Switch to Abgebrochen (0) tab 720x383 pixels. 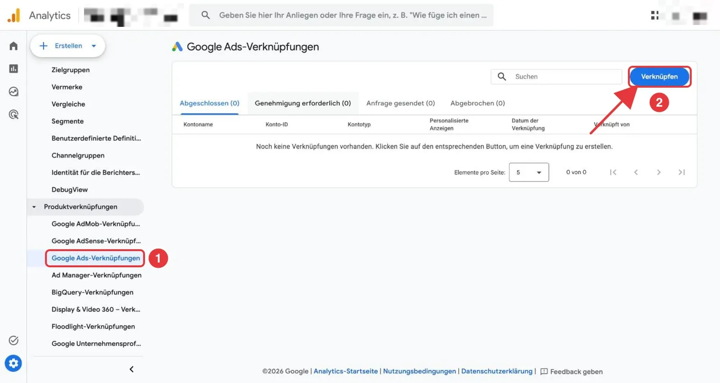click(x=477, y=103)
